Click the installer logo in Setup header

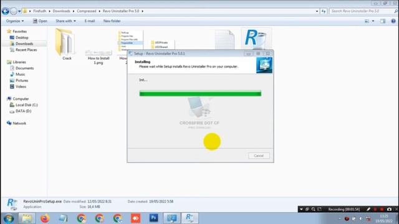pyautogui.click(x=264, y=65)
